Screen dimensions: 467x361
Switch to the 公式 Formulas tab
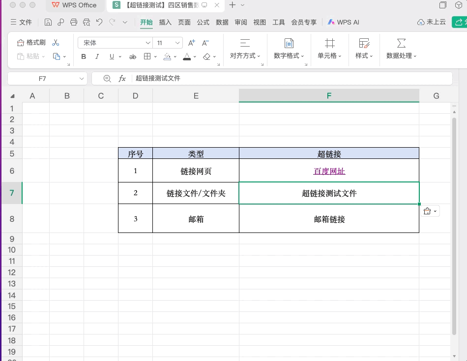pyautogui.click(x=203, y=22)
